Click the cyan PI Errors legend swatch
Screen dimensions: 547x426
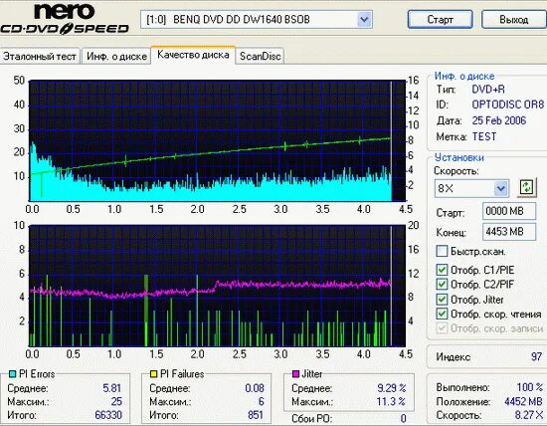[x=12, y=374]
